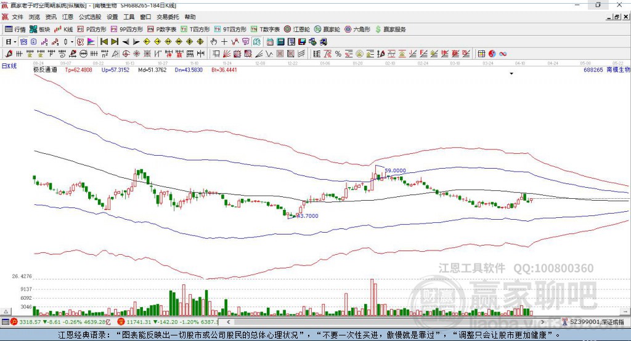631x341 pixels.
Task: Open 赢家服务 with dollar icon
Action: (x=390, y=30)
